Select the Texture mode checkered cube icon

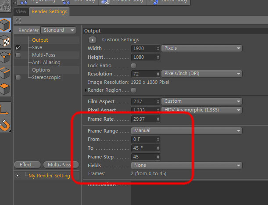click(5, 41)
